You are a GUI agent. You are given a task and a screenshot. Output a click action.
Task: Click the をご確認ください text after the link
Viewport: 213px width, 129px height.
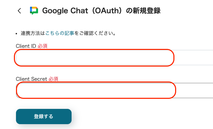coord(95,33)
